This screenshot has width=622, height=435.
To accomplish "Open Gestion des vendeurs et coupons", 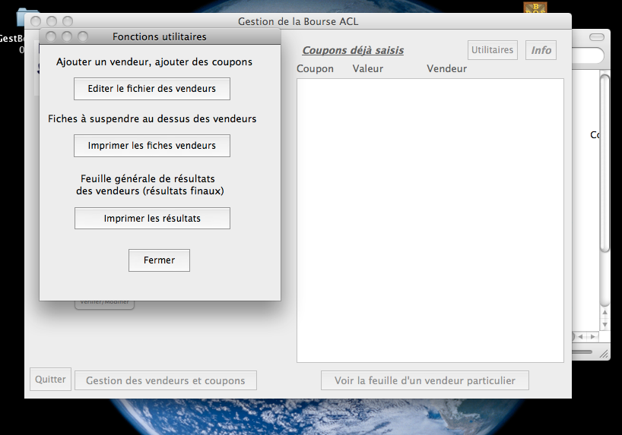I will click(x=165, y=380).
